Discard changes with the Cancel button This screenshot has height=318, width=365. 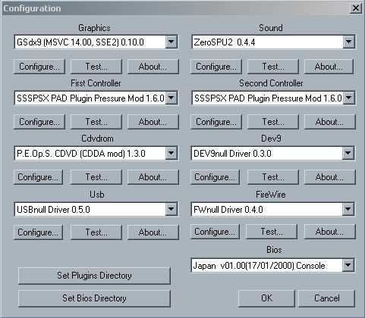click(x=327, y=298)
